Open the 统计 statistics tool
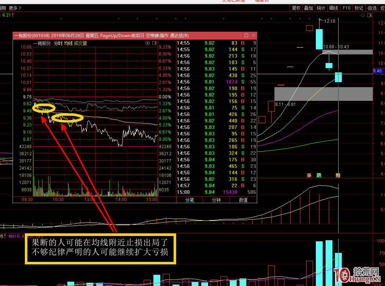This screenshot has height=286, width=385. click(x=321, y=8)
